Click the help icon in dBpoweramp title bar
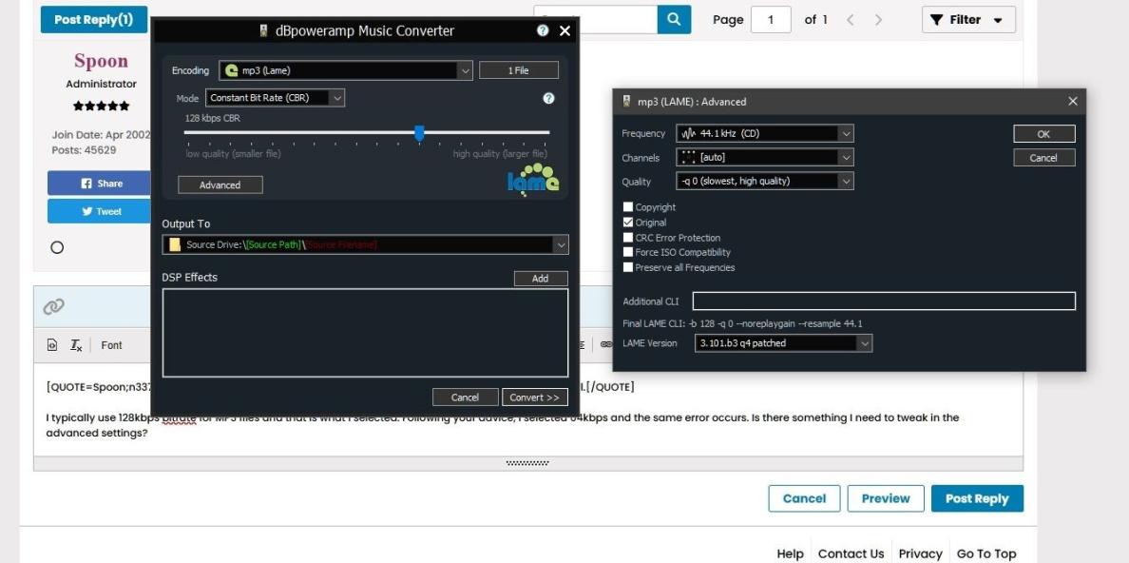 click(543, 31)
